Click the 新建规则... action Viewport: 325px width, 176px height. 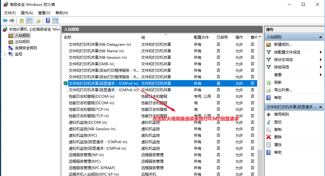point(283,45)
